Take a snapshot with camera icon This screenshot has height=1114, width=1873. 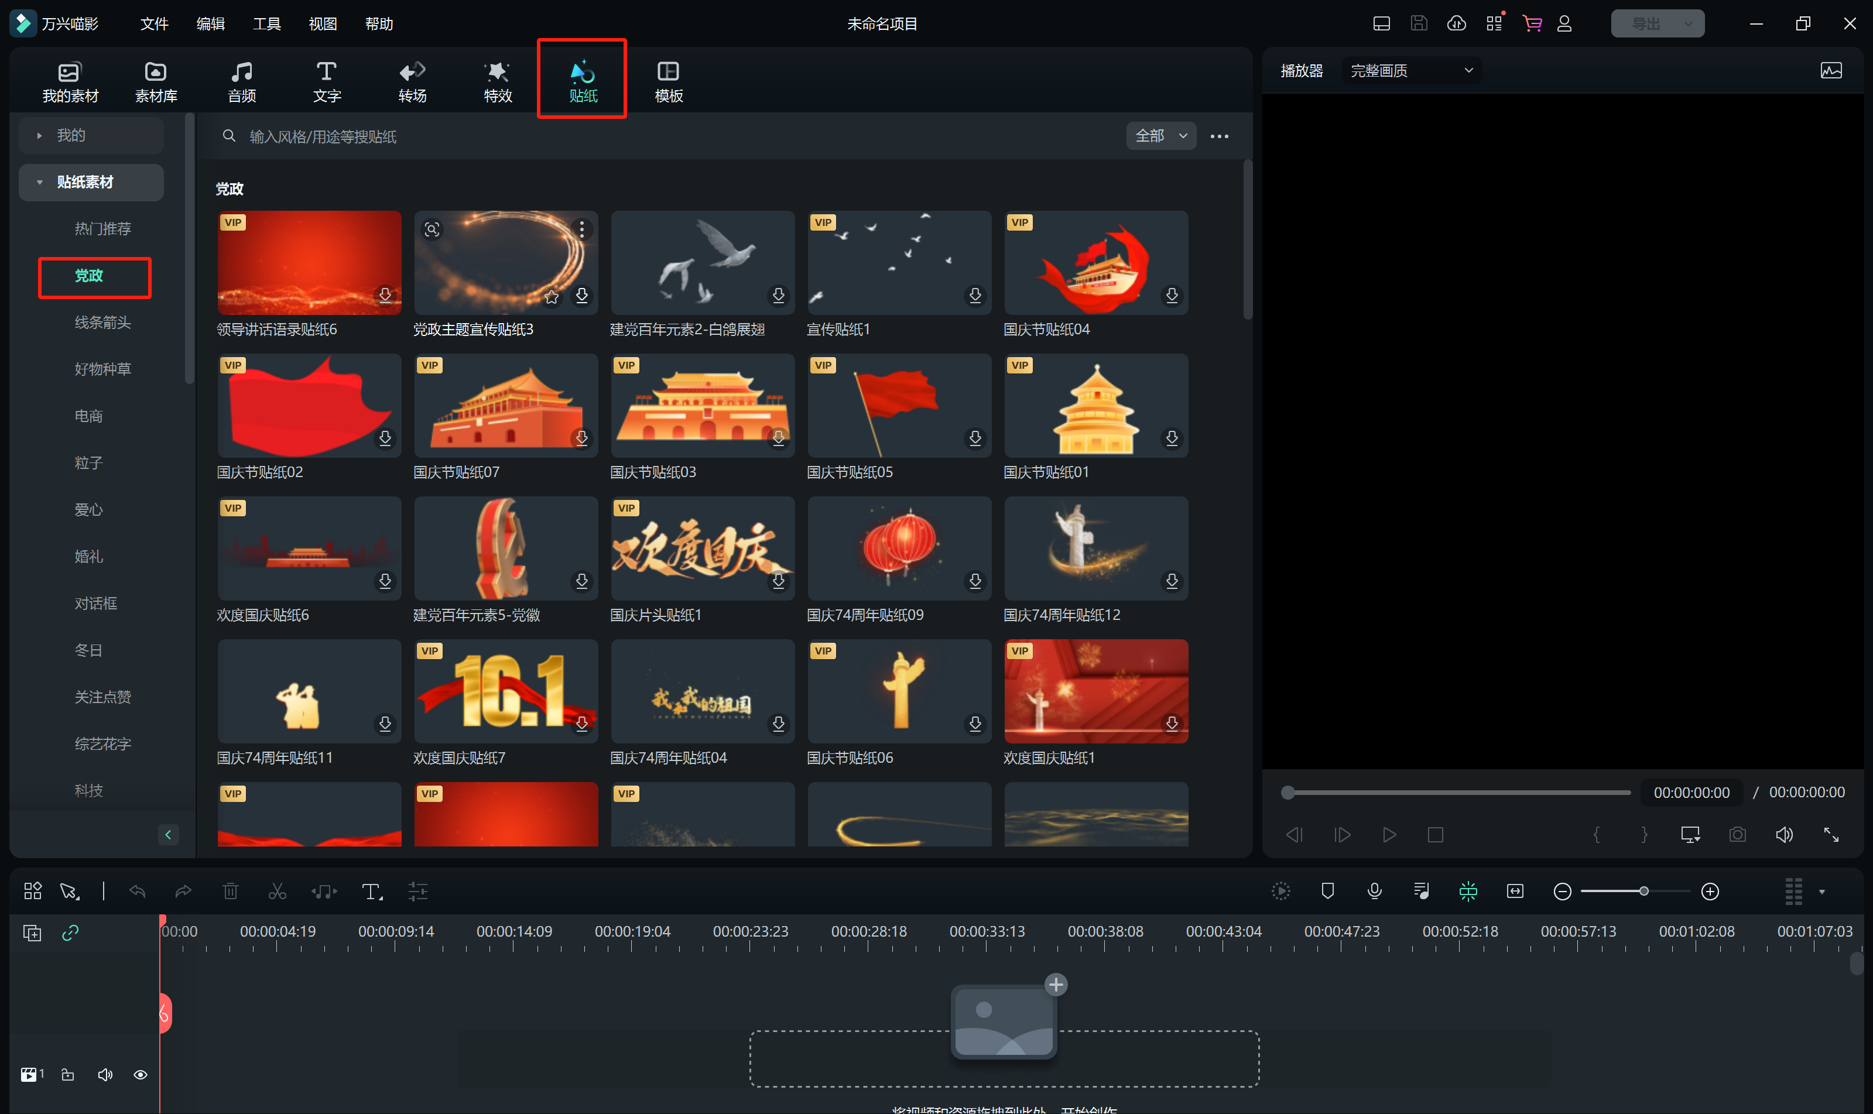[x=1737, y=835]
